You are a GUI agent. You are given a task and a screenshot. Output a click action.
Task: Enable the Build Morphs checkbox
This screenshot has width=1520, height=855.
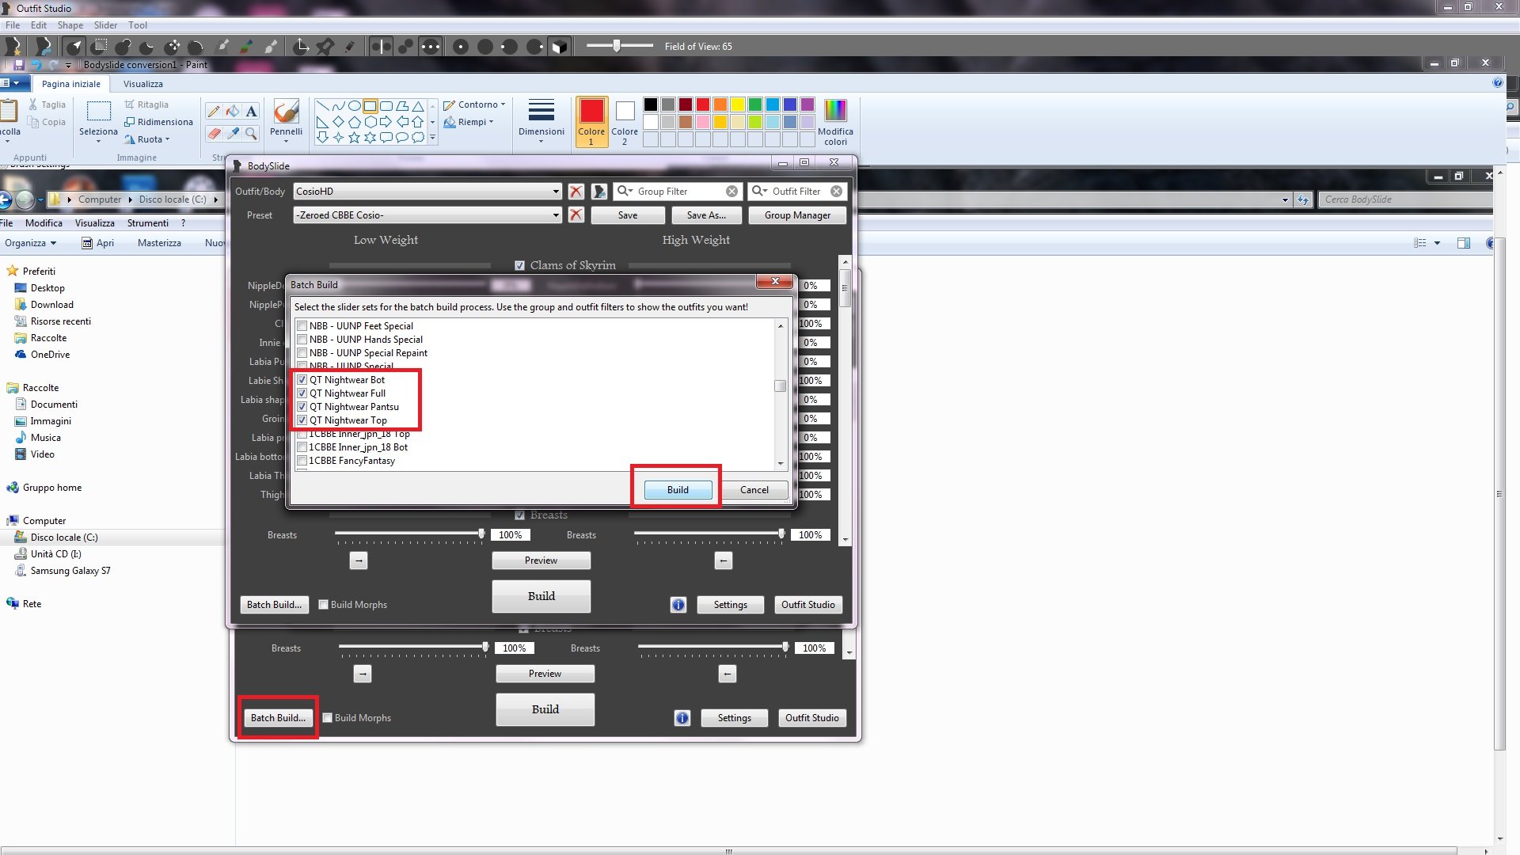click(x=323, y=605)
